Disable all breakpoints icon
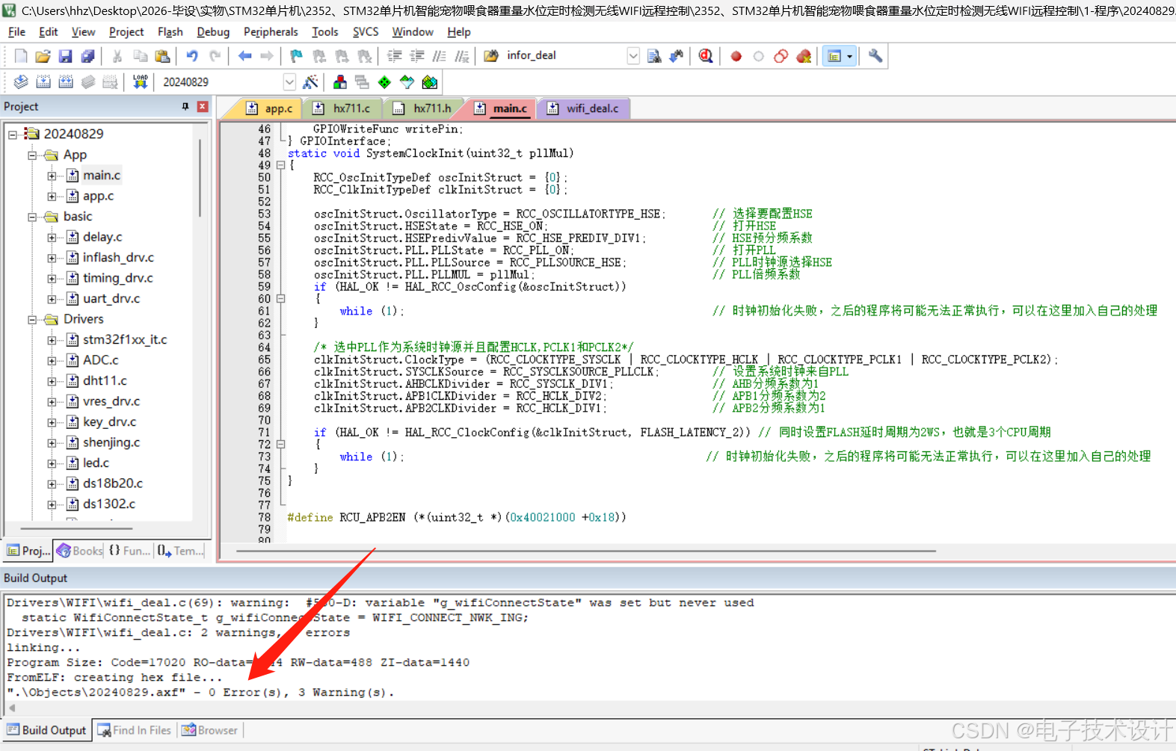 (781, 56)
